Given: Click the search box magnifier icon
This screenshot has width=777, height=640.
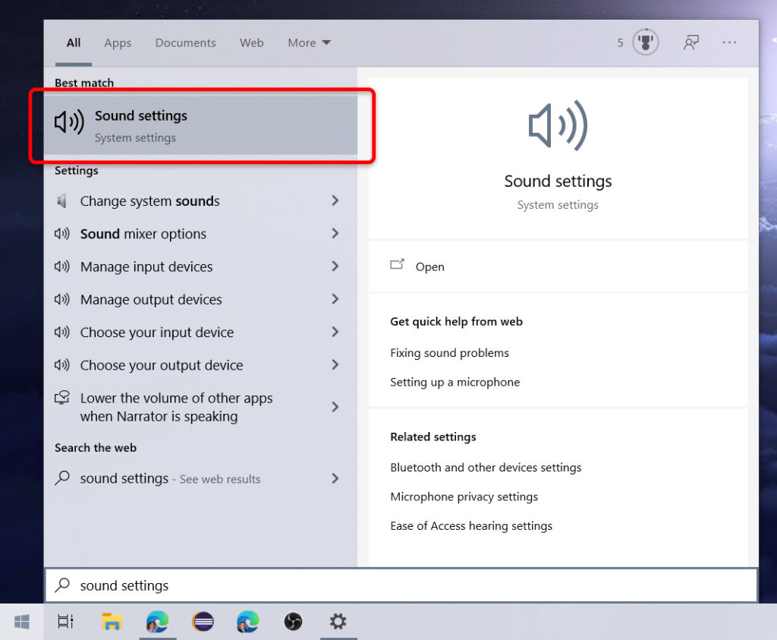Looking at the screenshot, I should coord(62,585).
